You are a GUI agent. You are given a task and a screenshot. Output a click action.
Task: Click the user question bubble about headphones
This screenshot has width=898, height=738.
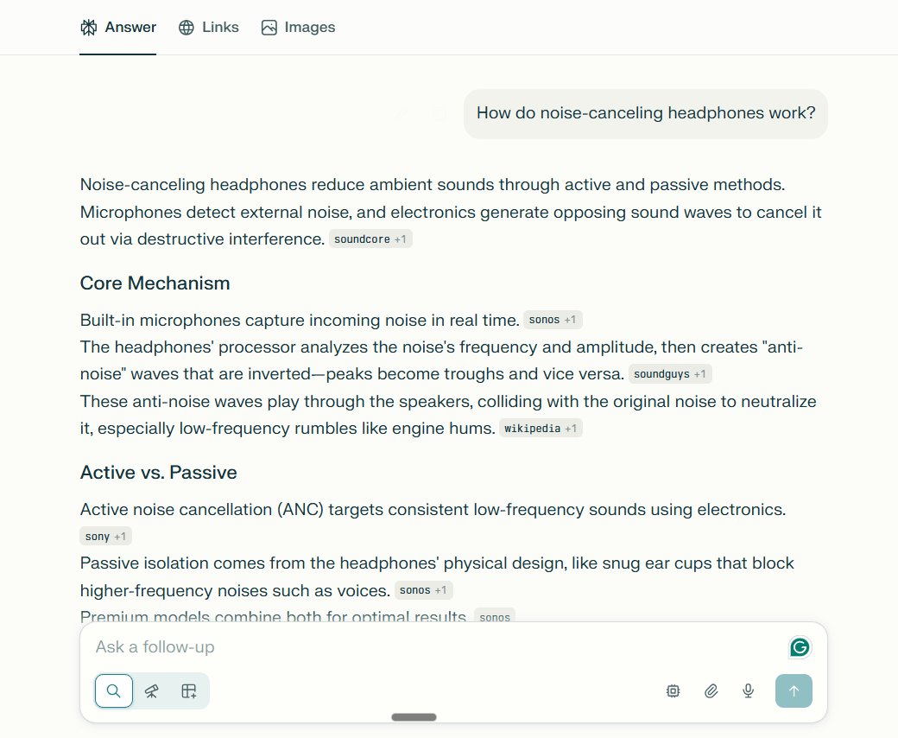[x=646, y=113]
